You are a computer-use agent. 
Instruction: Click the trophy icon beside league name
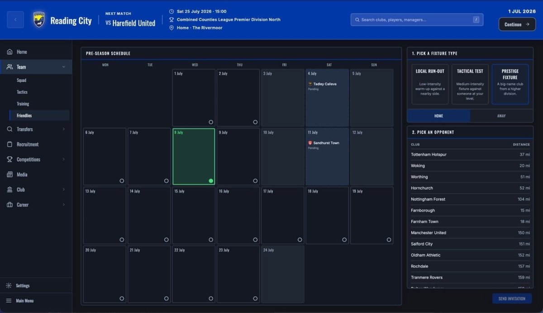coord(171,19)
